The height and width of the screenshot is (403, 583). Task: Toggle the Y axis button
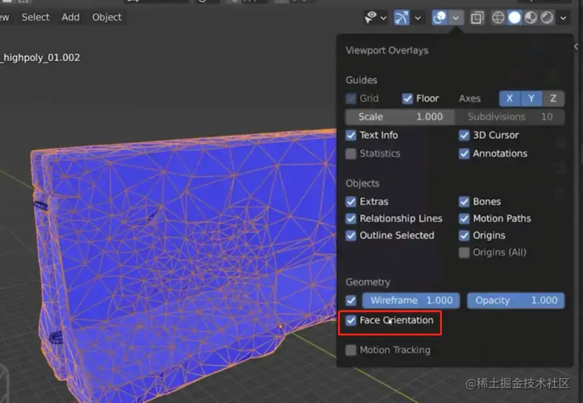[531, 99]
